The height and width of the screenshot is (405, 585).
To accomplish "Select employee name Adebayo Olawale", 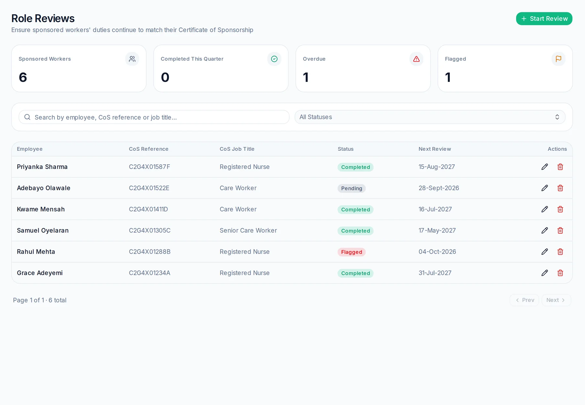I will click(44, 188).
